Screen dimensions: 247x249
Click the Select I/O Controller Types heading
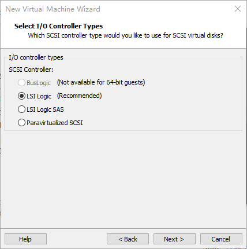[x=58, y=26]
